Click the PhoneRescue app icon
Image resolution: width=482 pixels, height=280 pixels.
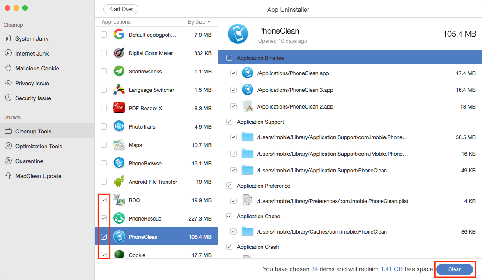119,218
